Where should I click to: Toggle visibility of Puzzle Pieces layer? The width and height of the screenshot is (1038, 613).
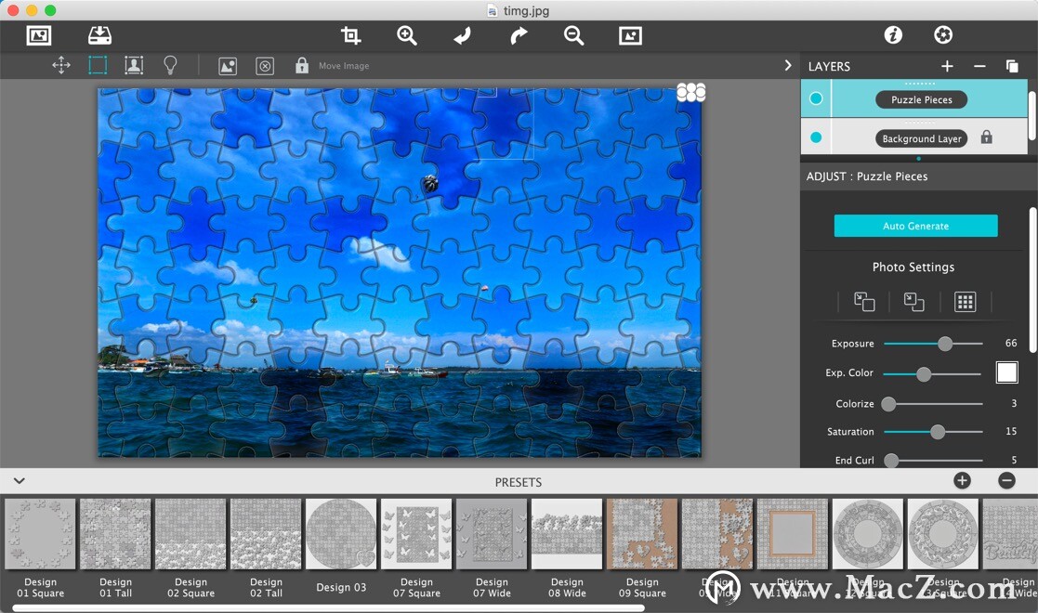pos(816,98)
